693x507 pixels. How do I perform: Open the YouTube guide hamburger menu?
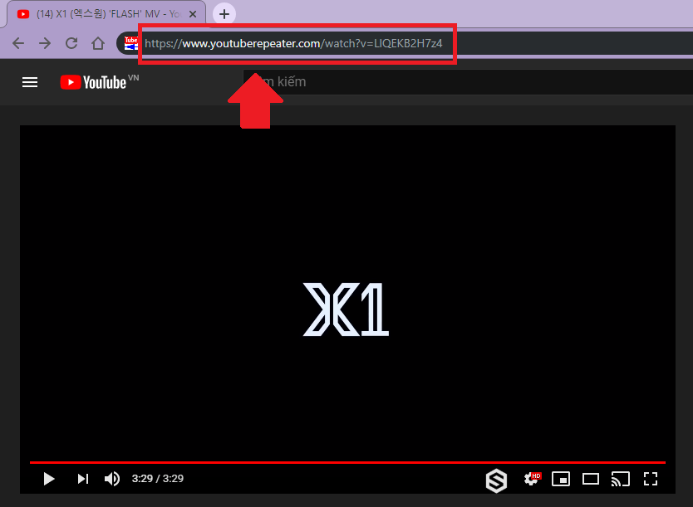pyautogui.click(x=30, y=81)
